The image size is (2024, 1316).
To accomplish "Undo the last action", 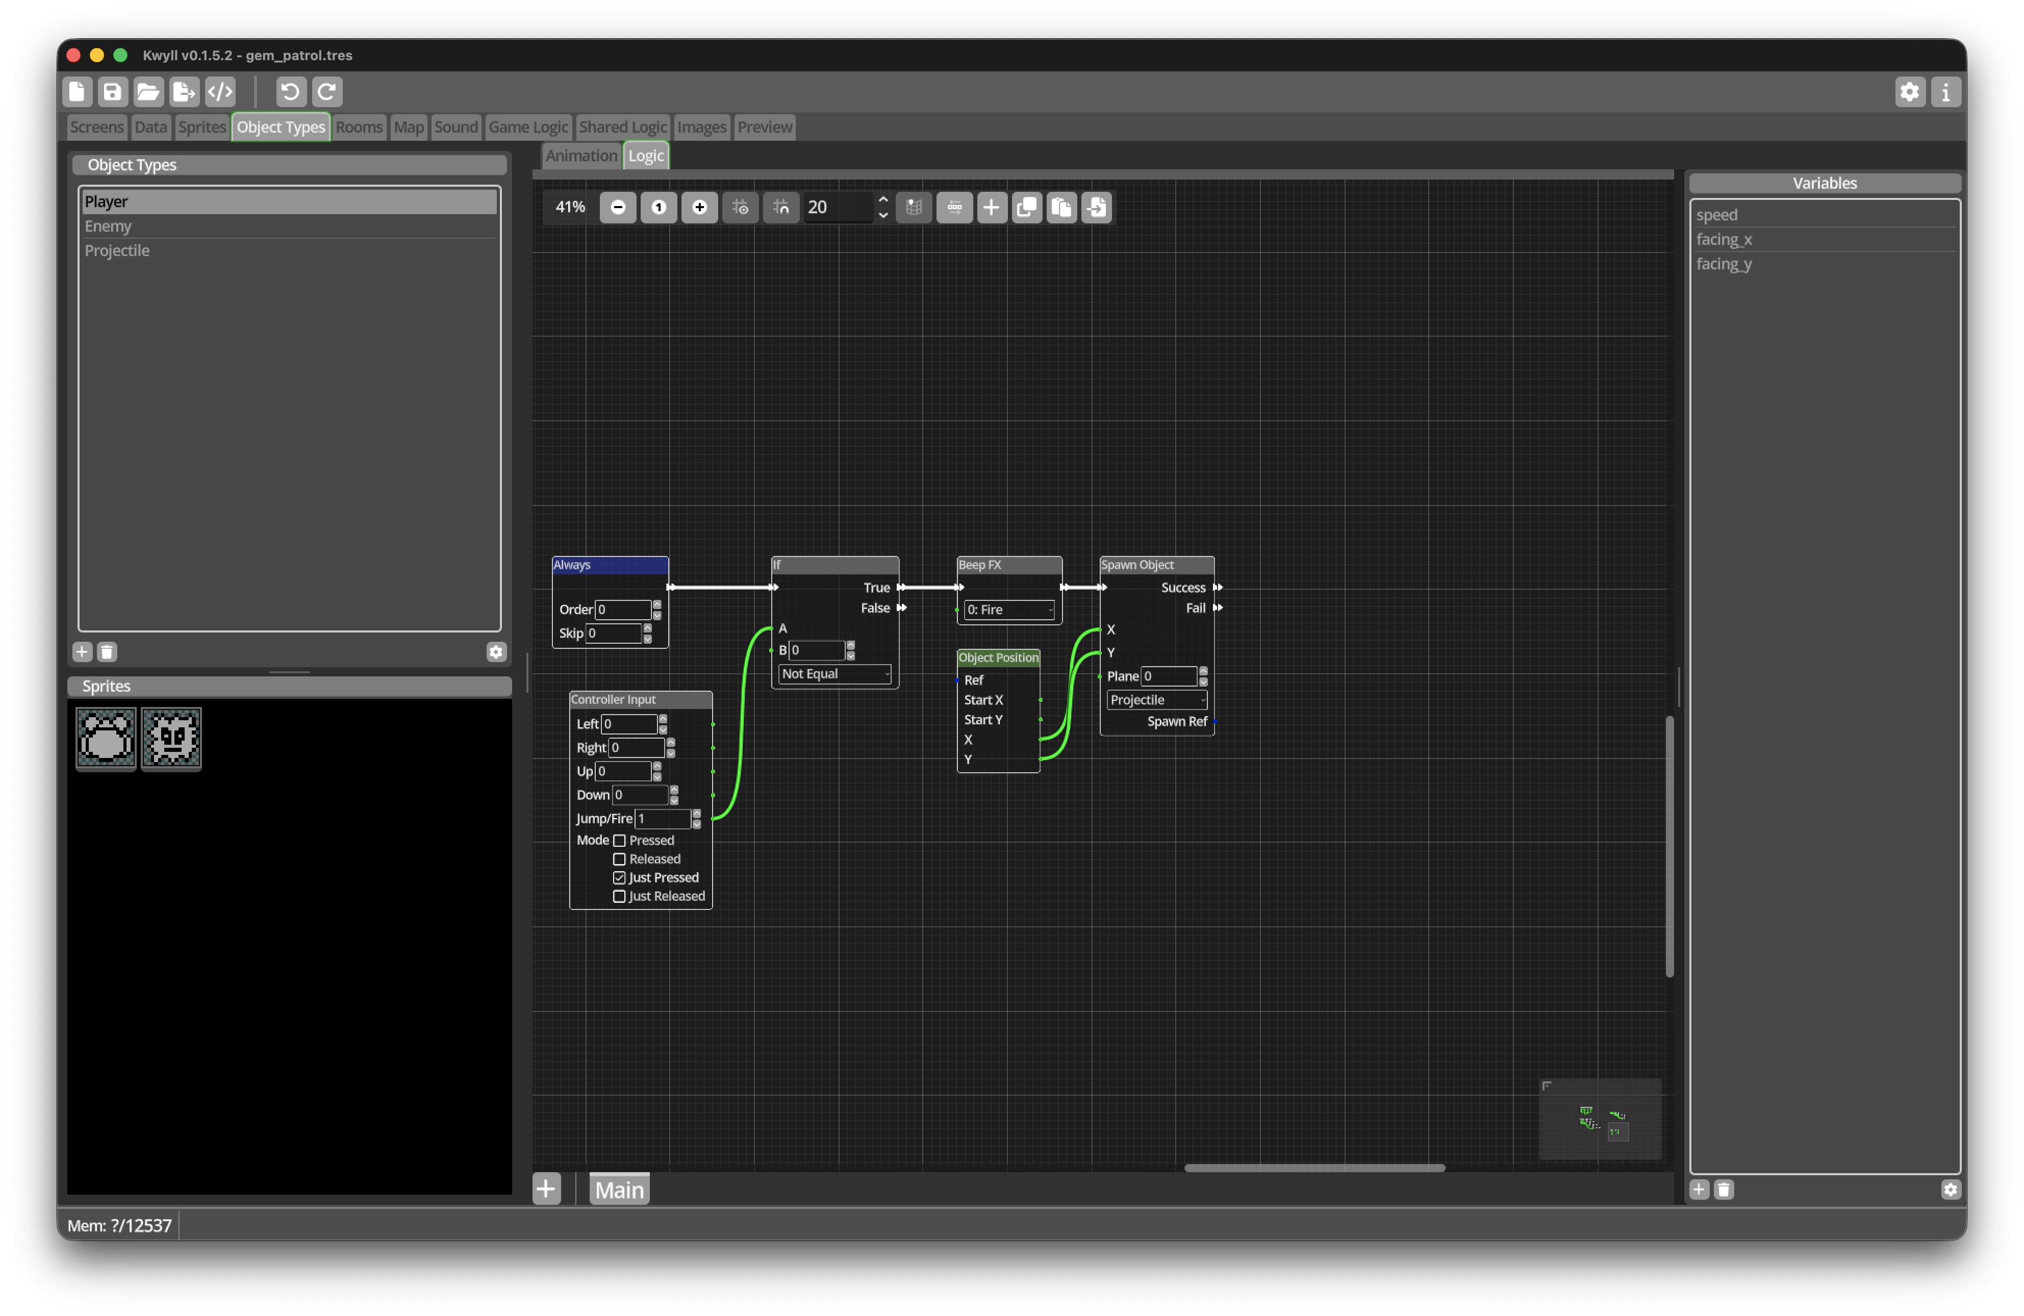I will pos(291,92).
